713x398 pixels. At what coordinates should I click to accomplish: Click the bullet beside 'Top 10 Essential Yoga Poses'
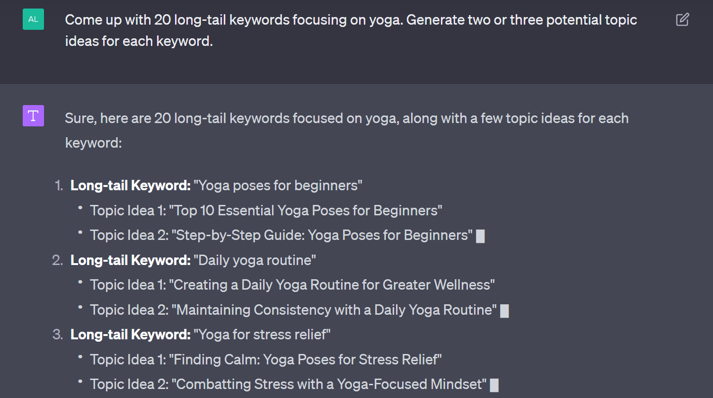80,207
